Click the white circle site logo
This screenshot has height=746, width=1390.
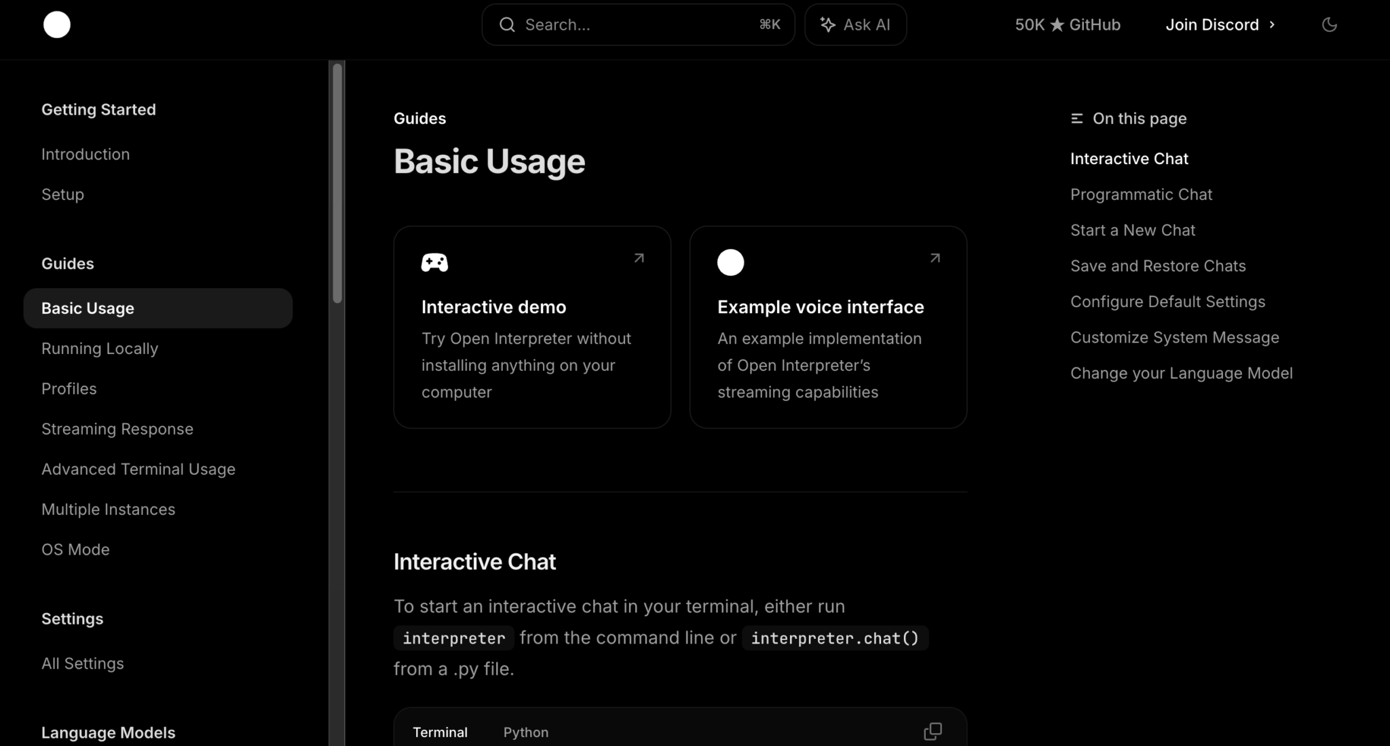pos(57,25)
